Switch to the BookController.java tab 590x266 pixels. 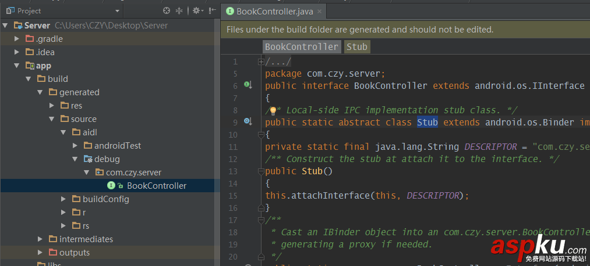268,10
